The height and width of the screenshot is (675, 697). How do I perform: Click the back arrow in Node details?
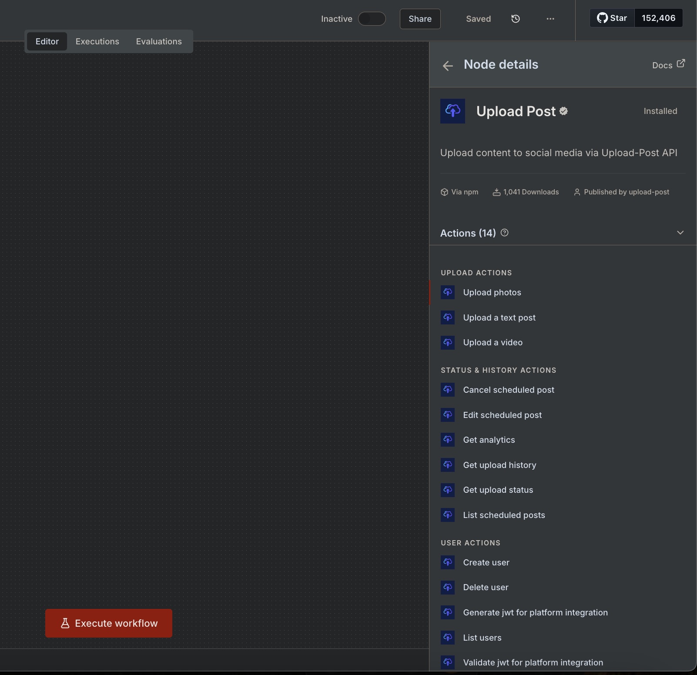448,66
